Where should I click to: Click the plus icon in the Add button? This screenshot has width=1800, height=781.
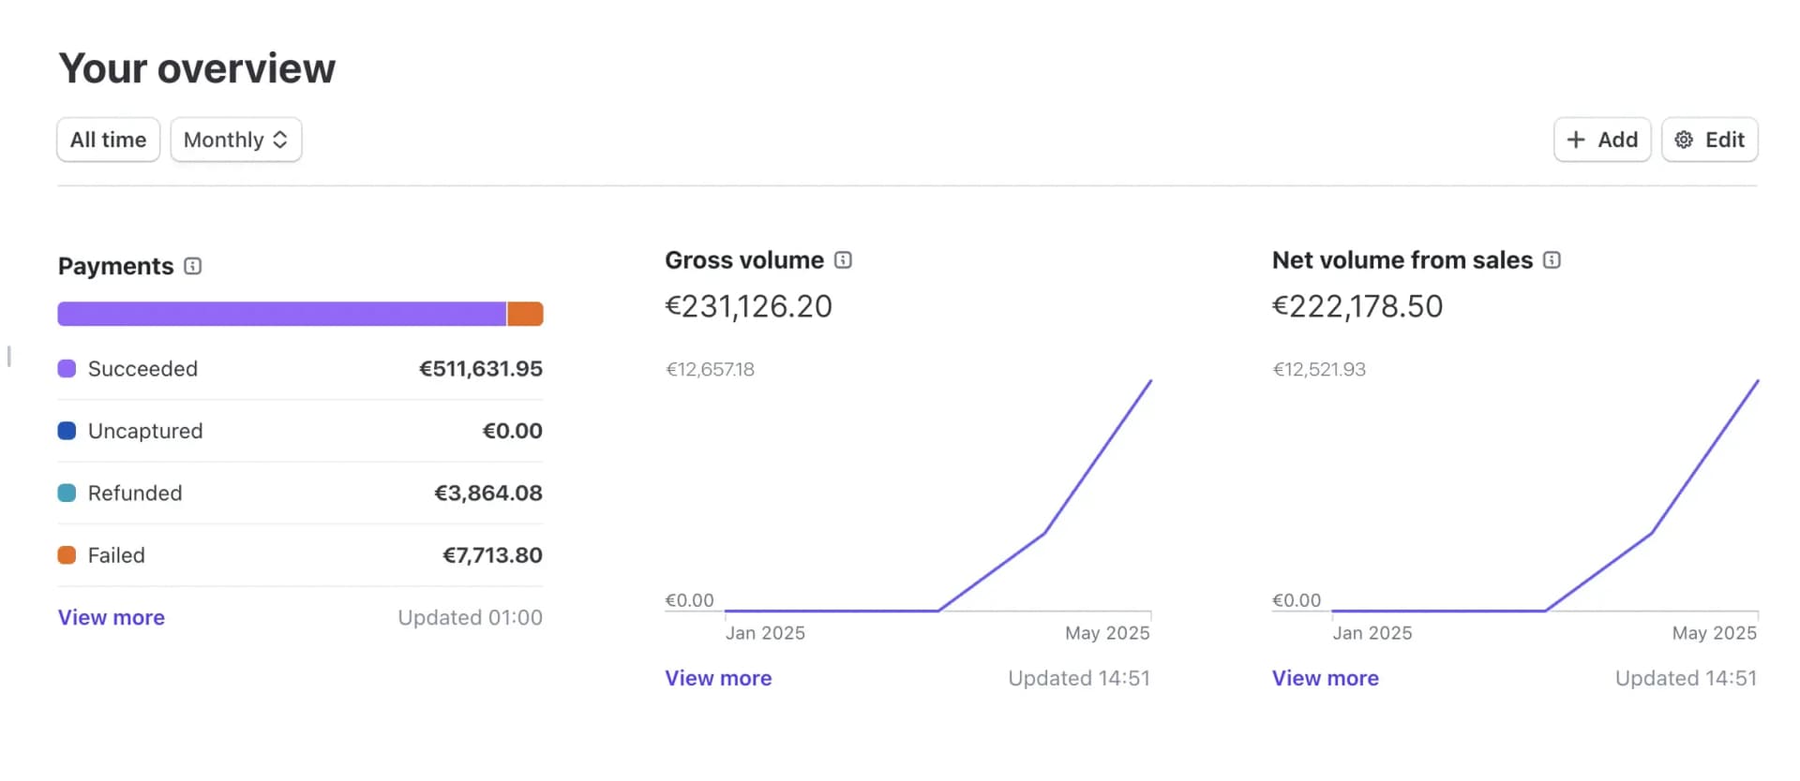pyautogui.click(x=1576, y=140)
